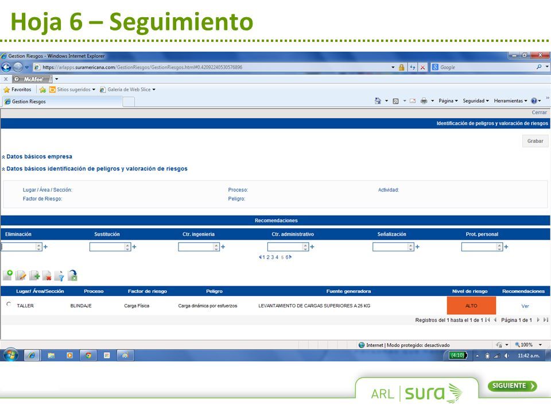The image size is (551, 413).
Task: Click the last page arrow in table pager
Action: (x=545, y=320)
